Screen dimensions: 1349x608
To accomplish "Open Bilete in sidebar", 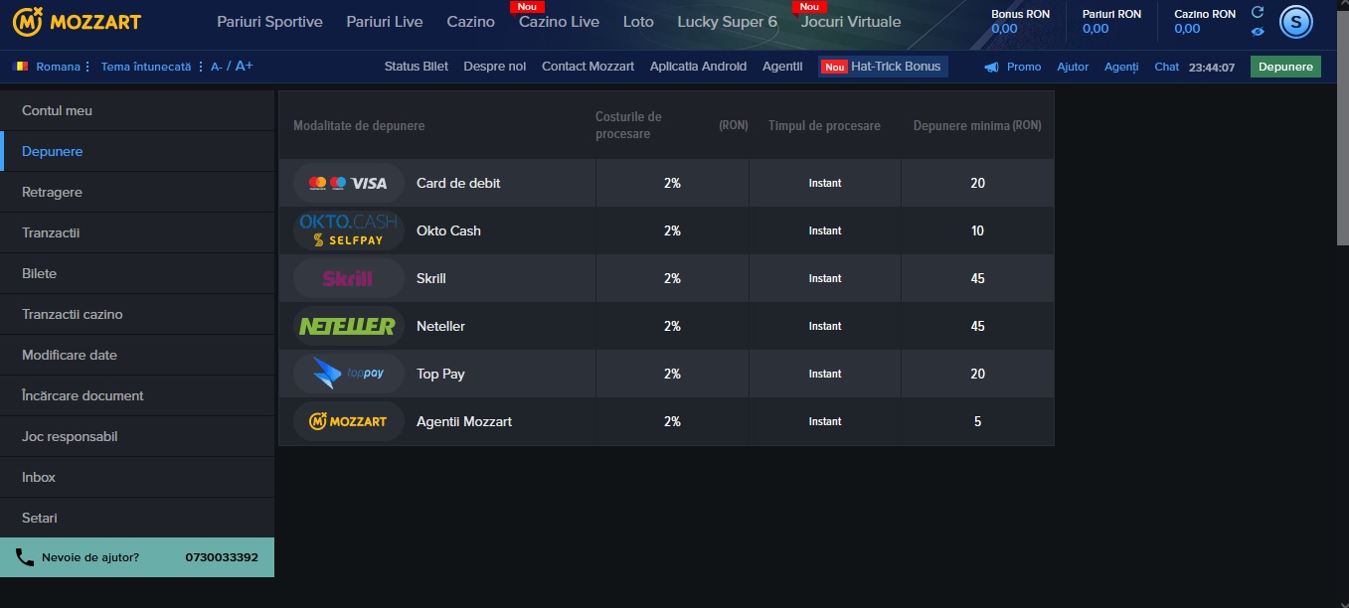I will (x=137, y=273).
